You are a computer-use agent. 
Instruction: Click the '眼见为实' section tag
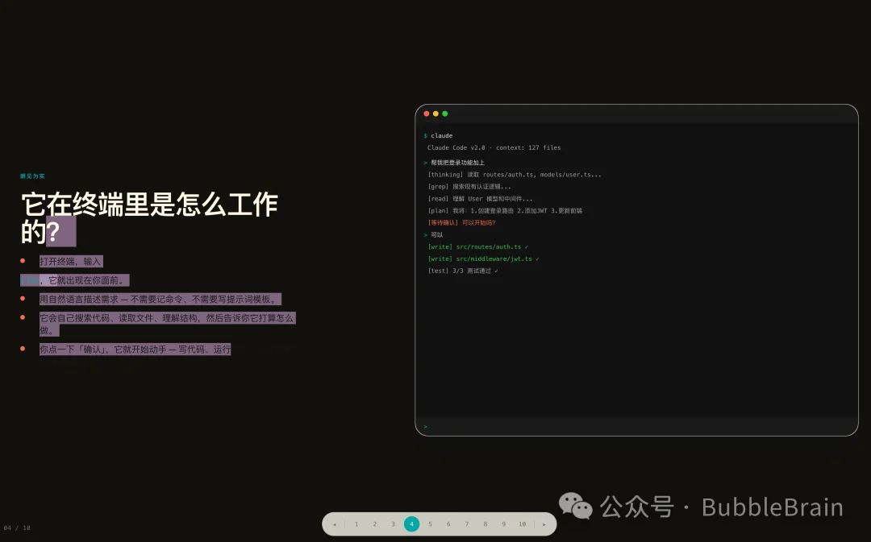tap(32, 176)
